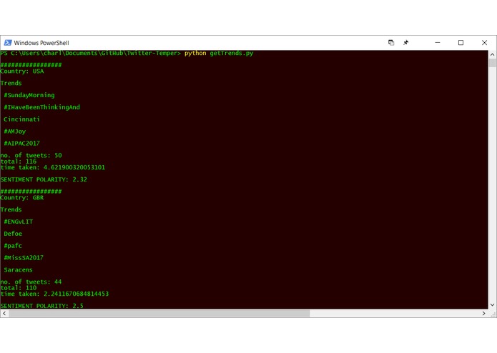
Task: Click the PowerShell icon in title bar
Action: (8, 43)
